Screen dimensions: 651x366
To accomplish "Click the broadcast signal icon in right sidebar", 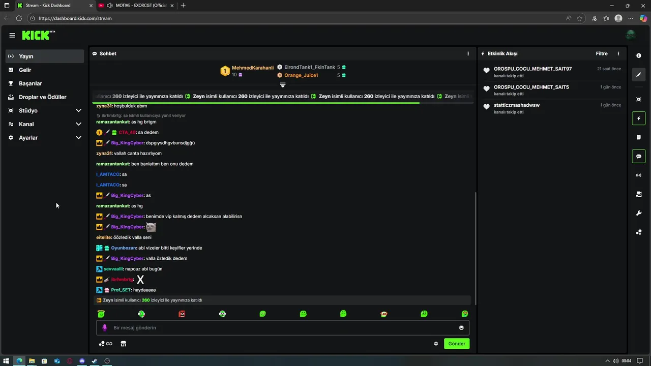I will (639, 175).
